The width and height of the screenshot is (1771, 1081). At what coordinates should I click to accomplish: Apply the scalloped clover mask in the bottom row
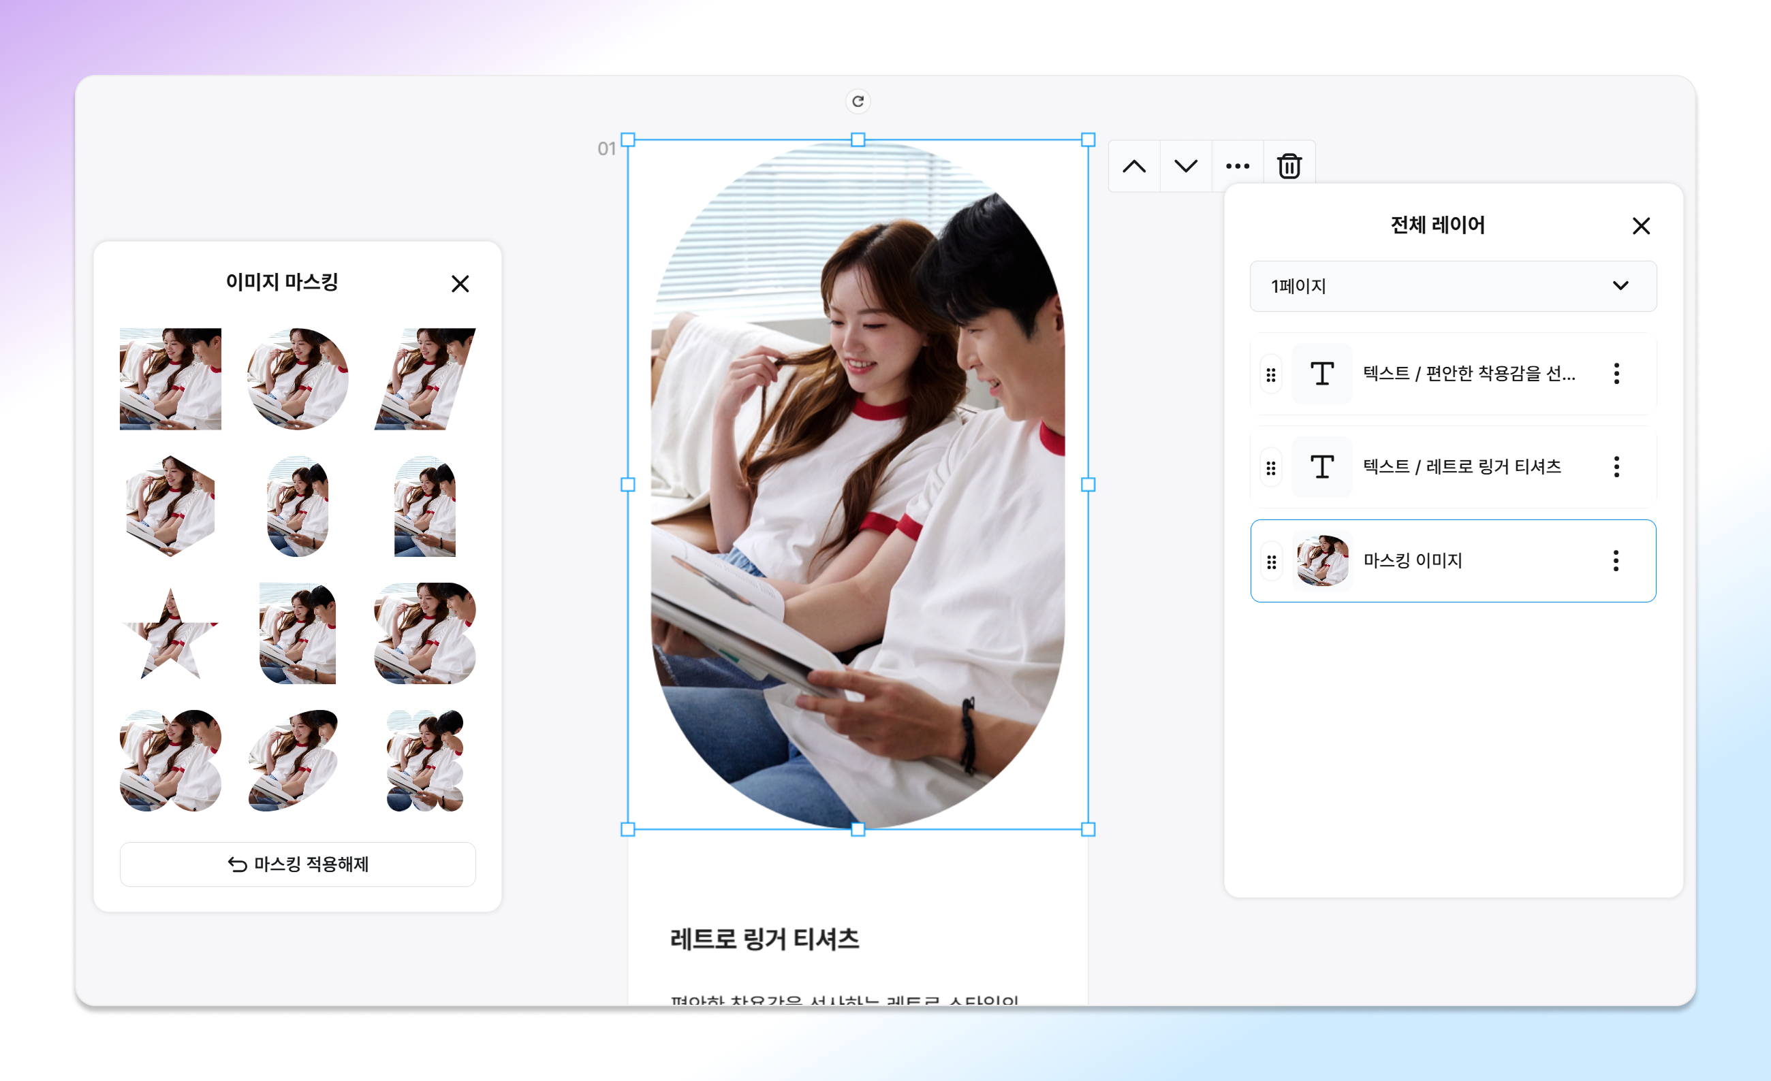425,760
